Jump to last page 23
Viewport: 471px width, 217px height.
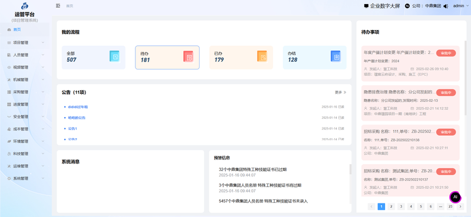click(450, 206)
